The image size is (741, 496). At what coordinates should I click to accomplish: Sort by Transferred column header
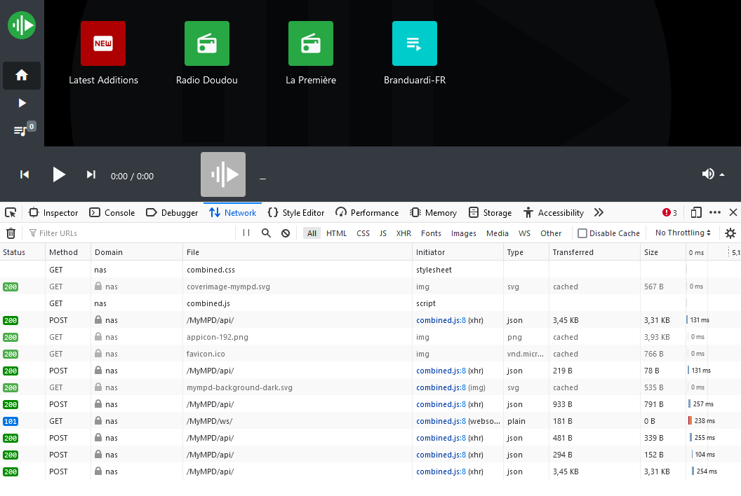(594, 252)
